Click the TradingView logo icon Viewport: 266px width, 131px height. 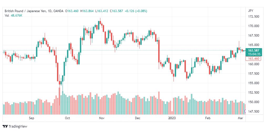6,127
